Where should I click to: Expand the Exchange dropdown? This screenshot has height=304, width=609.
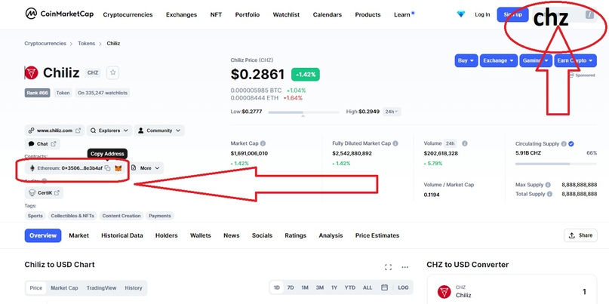499,60
